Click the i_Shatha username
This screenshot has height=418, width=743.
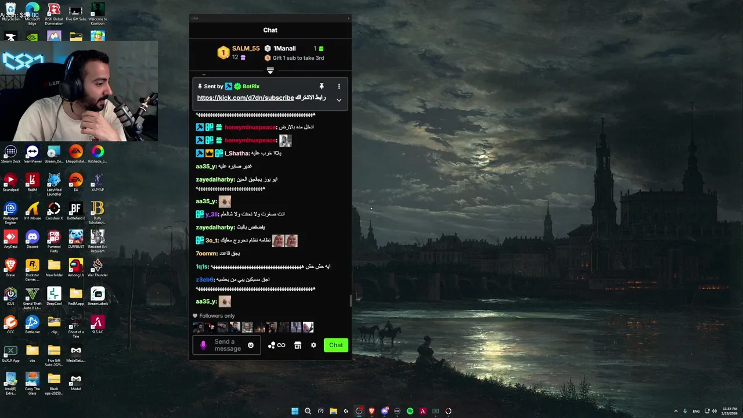pyautogui.click(x=236, y=153)
